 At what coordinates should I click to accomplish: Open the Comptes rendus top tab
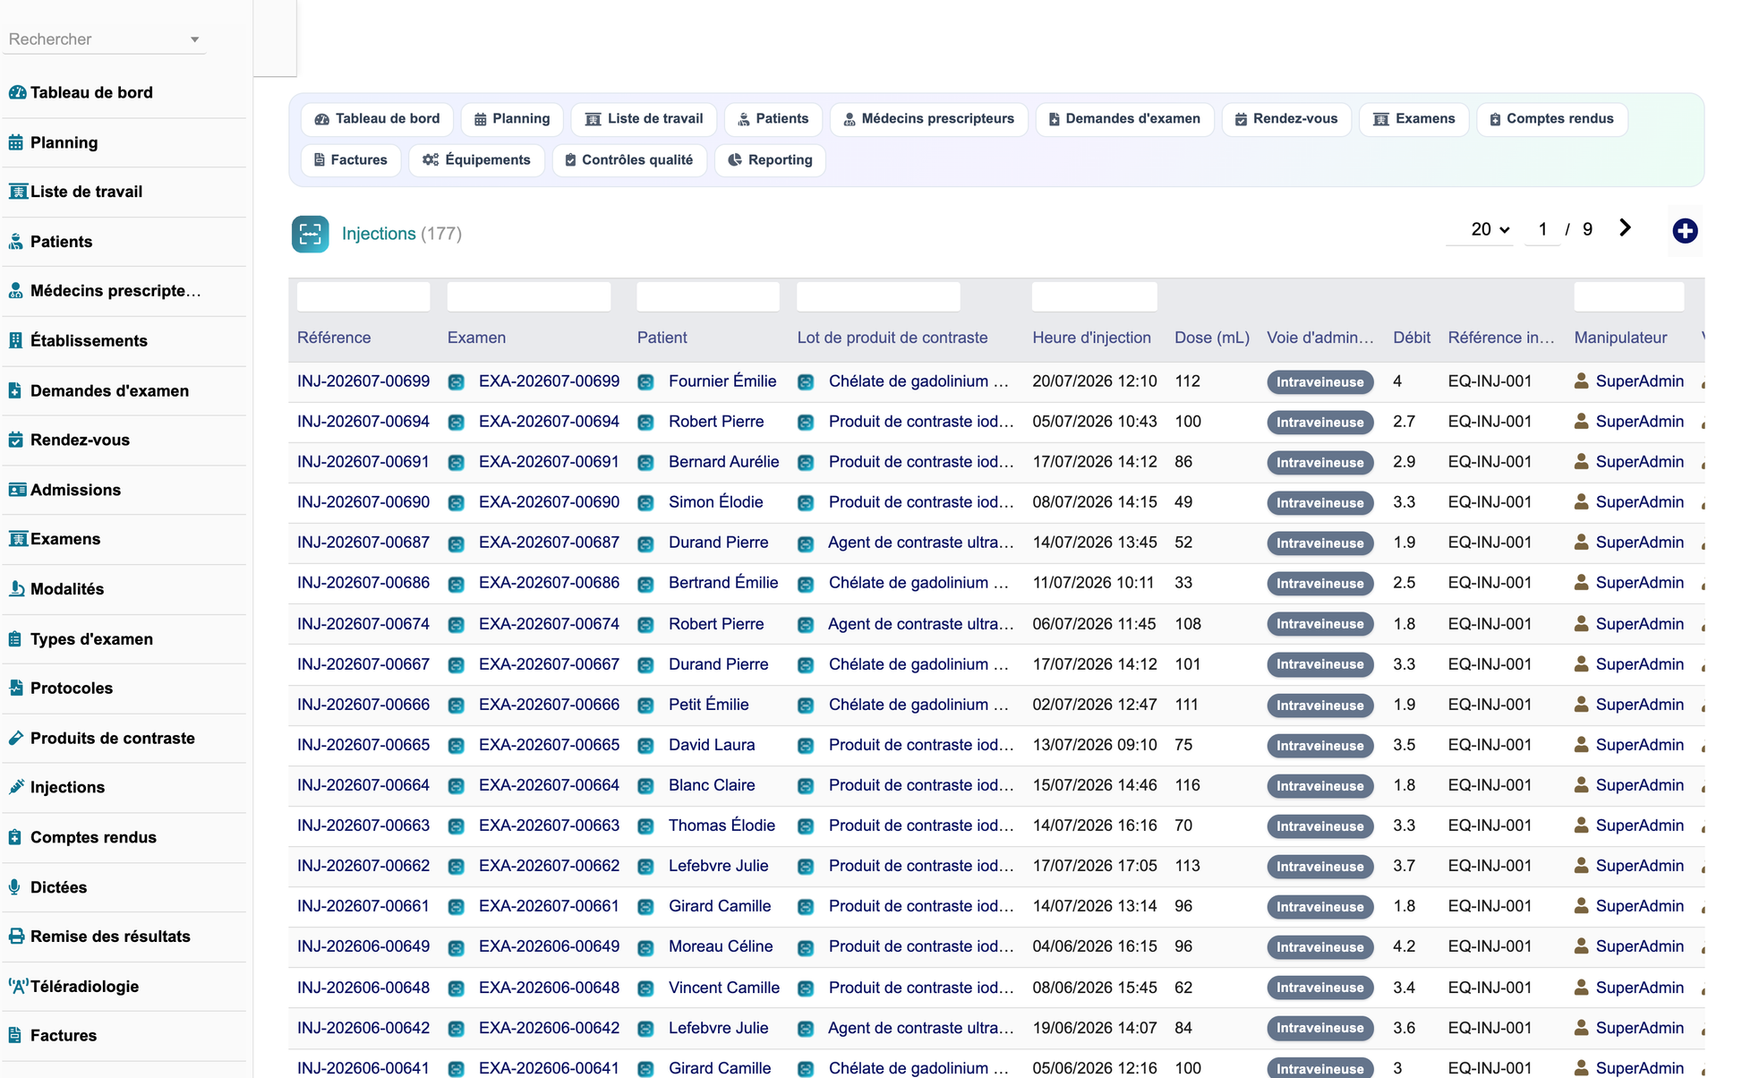click(x=1551, y=119)
